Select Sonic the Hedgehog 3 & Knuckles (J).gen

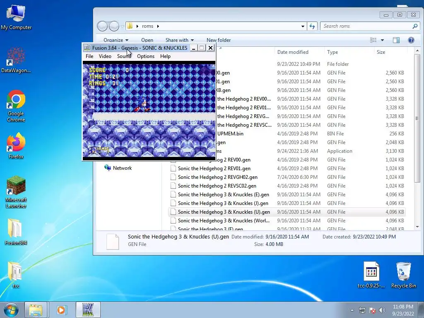(x=287, y=203)
